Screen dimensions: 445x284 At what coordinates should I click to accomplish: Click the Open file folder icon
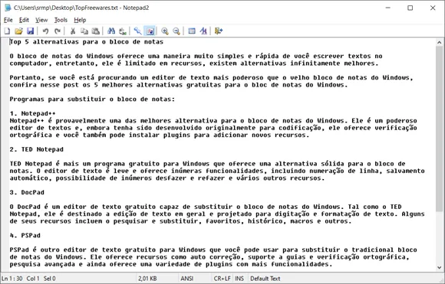pyautogui.click(x=18, y=31)
